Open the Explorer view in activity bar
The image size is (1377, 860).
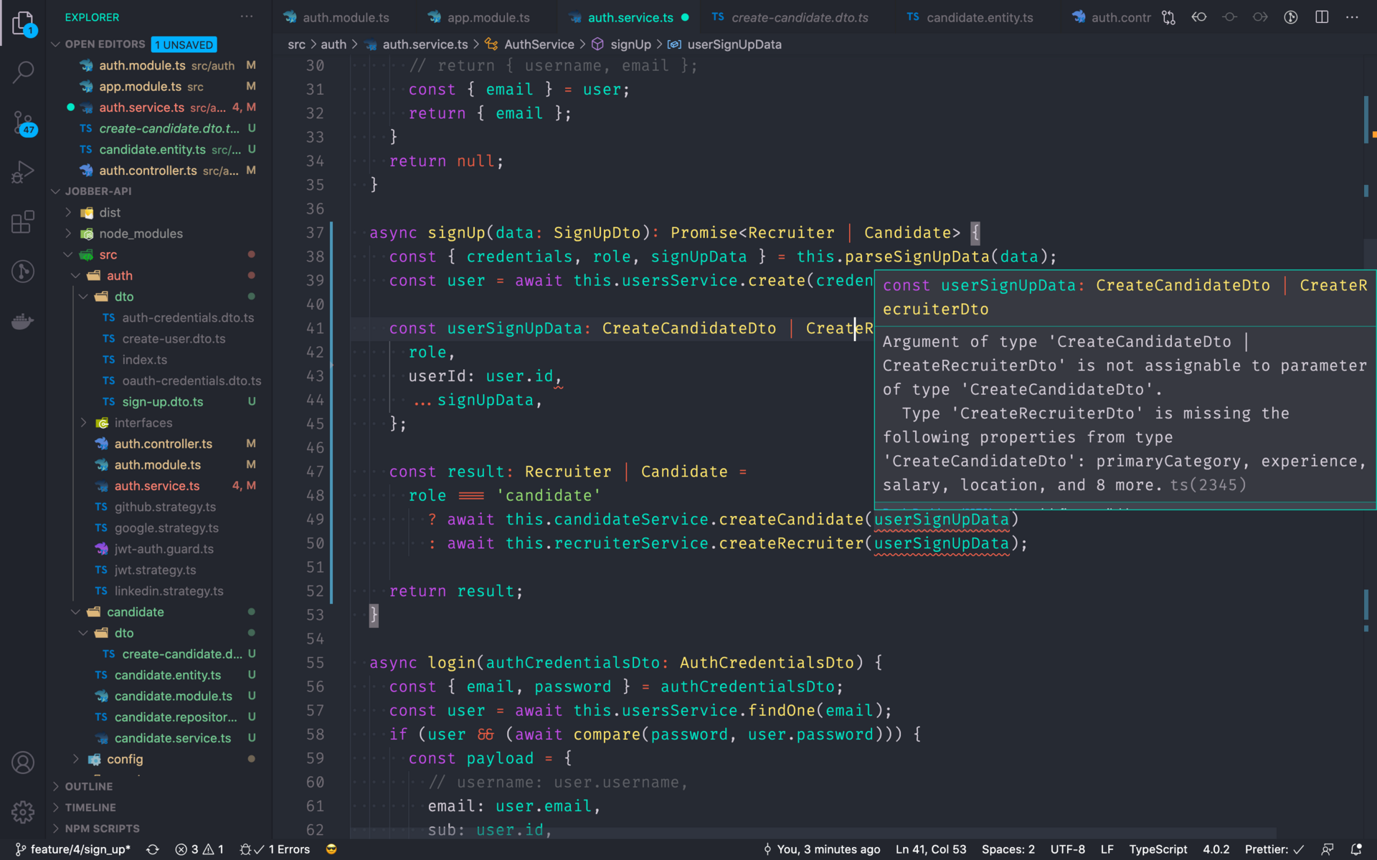pos(23,23)
